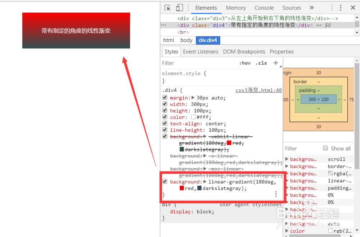Image resolution: width=360 pixels, height=237 pixels.
Task: Select the div4 element row in DOM tree
Action: (257, 25)
